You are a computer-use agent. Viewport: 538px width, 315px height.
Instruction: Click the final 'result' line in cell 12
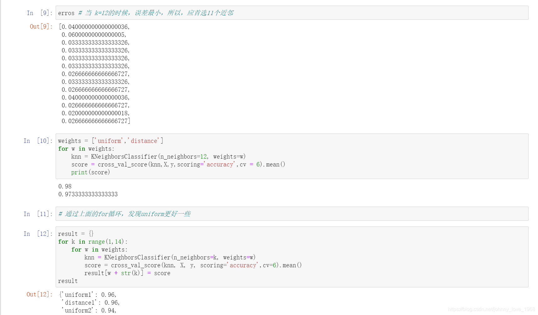tap(68, 281)
